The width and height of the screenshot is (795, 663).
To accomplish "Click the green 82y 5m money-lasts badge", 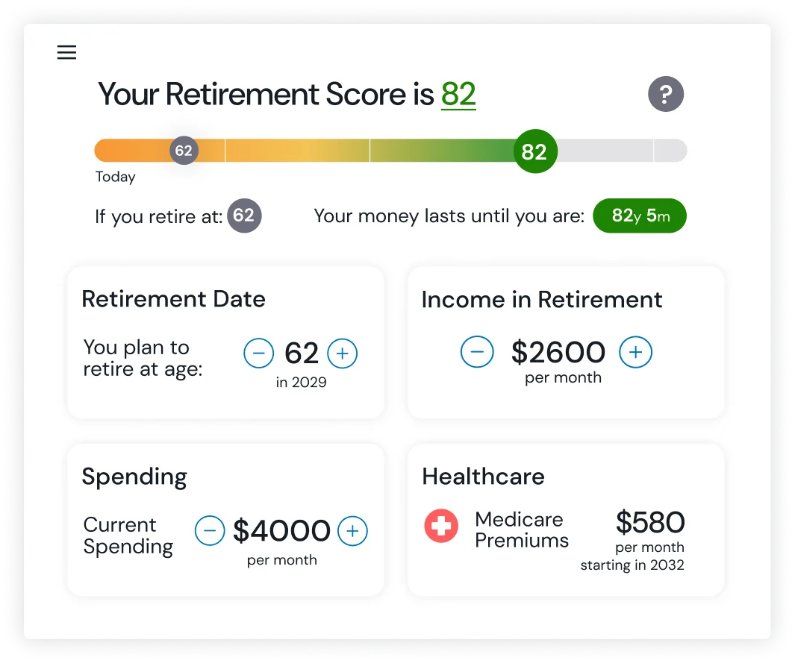I will [x=640, y=216].
